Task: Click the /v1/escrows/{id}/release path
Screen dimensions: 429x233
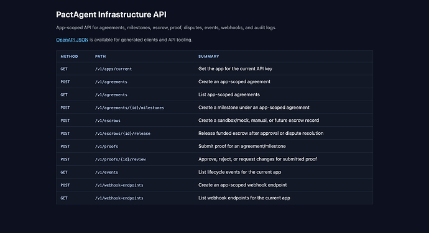Action: click(x=122, y=134)
